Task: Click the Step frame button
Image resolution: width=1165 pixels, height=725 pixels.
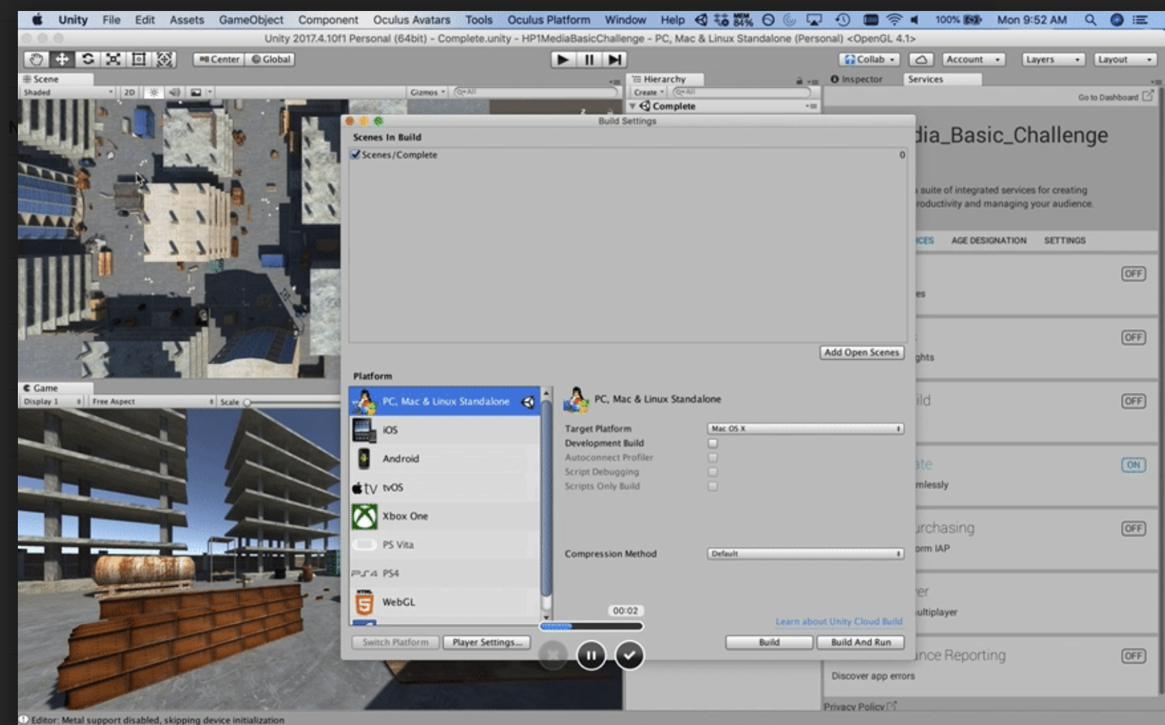Action: pos(614,60)
